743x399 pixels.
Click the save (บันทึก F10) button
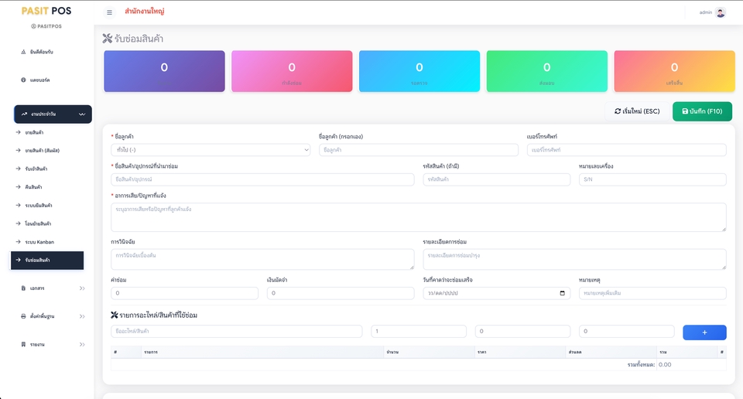click(702, 111)
